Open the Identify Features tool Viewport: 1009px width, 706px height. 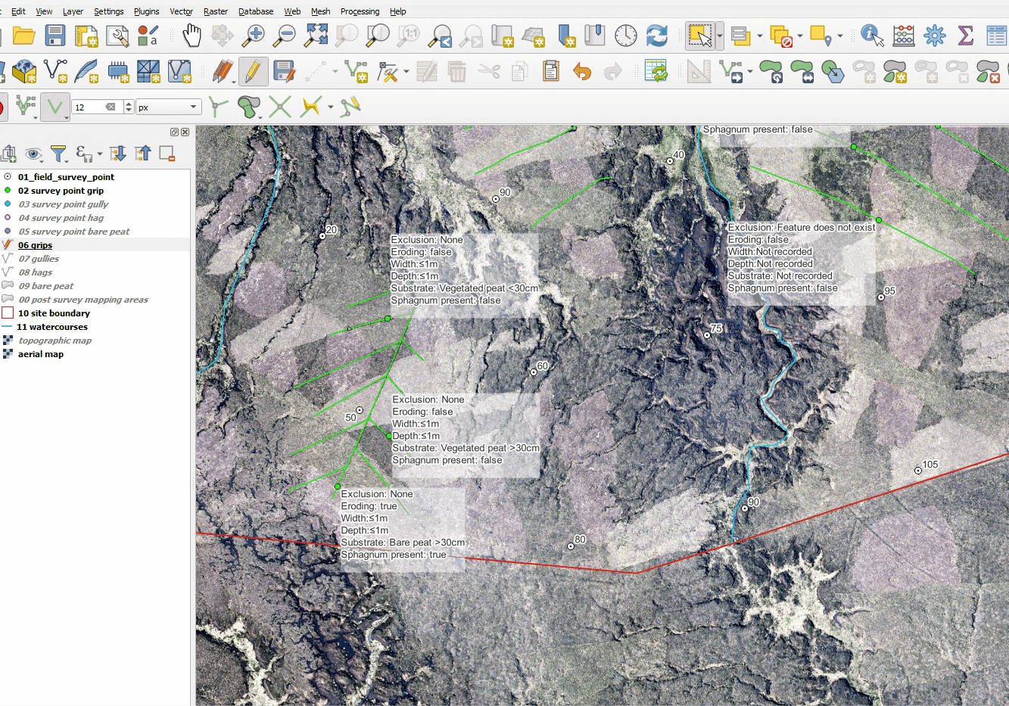pos(871,35)
